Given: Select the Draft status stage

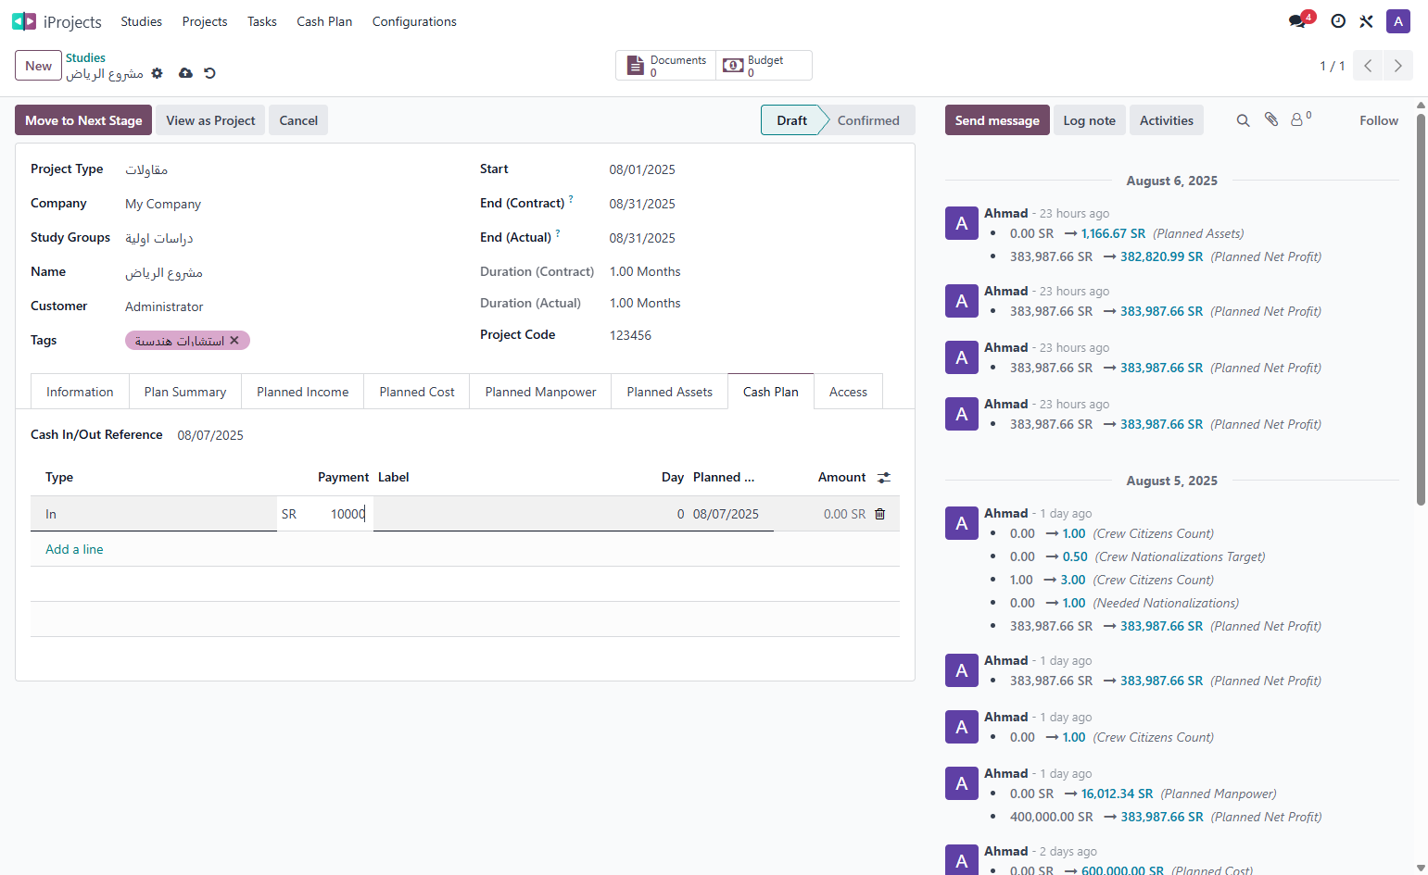Looking at the screenshot, I should [x=791, y=120].
